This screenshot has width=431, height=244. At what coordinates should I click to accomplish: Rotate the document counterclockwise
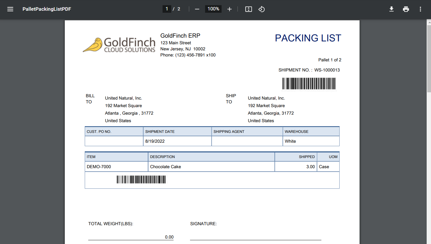point(261,9)
